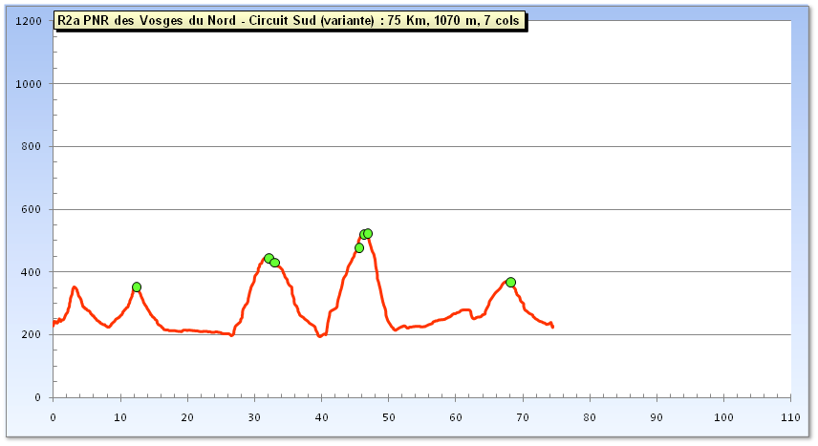
Task: Click the '800' elevation axis label
Action: coord(32,146)
